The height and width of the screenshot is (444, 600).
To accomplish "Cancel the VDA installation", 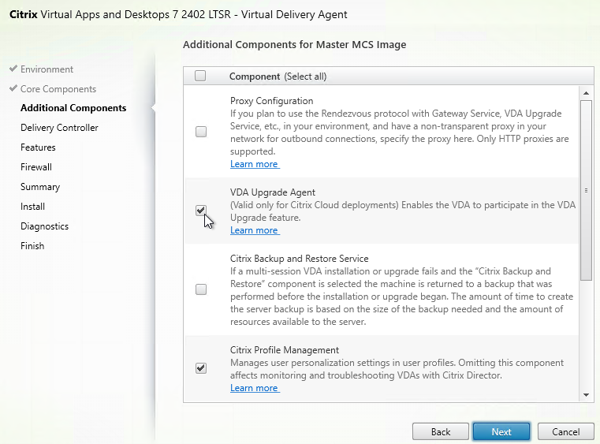I will click(565, 431).
